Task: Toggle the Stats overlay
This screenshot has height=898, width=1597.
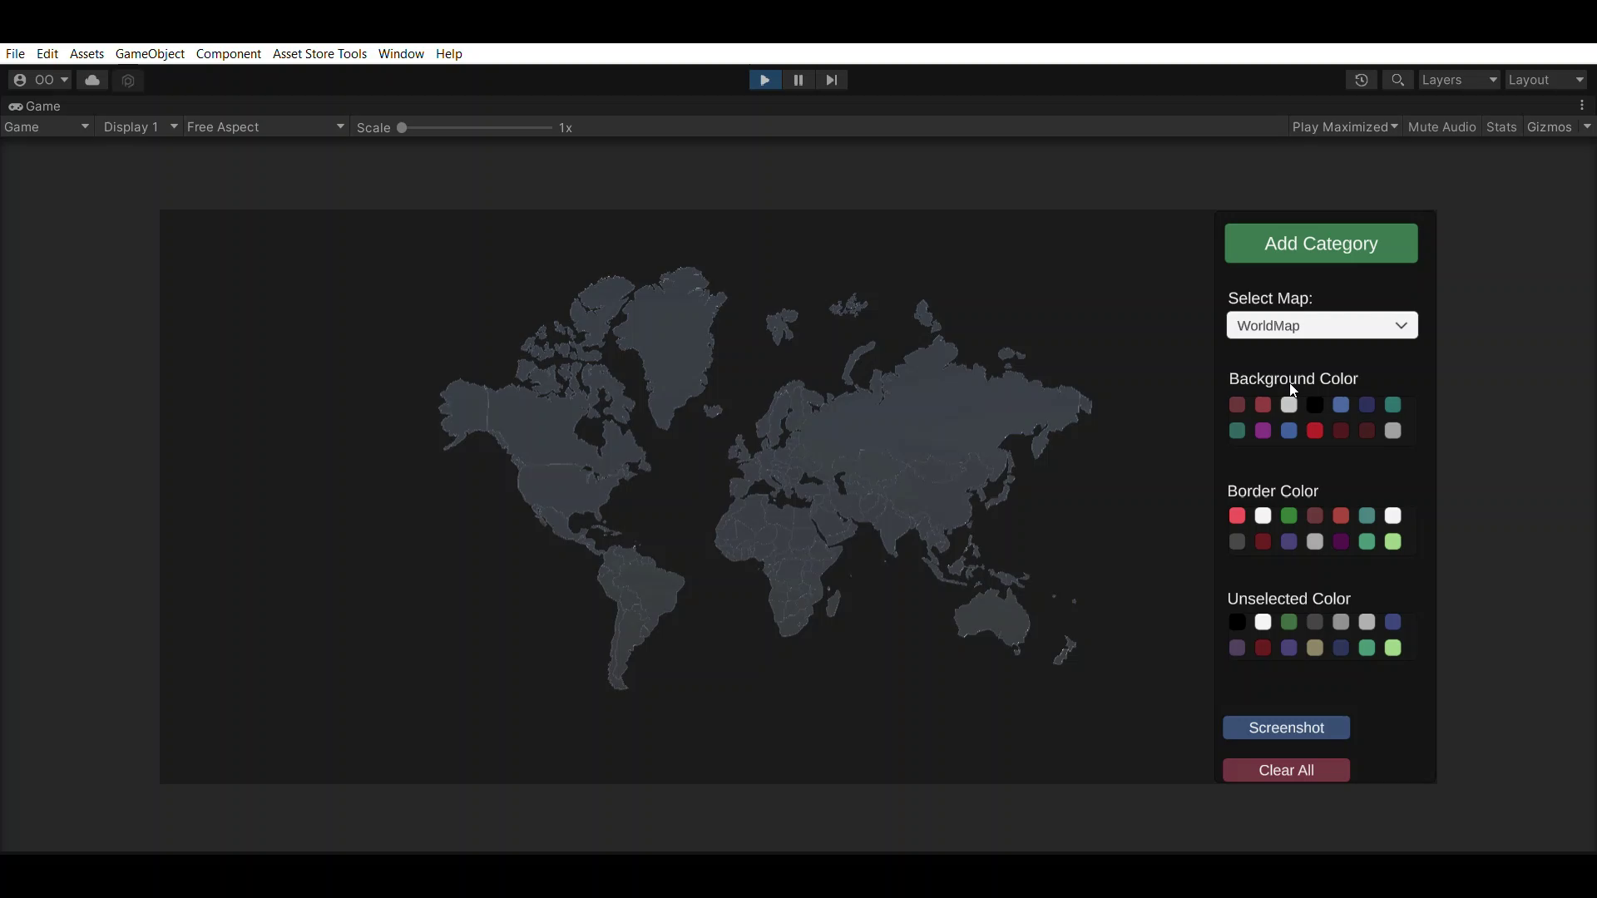Action: (1501, 127)
